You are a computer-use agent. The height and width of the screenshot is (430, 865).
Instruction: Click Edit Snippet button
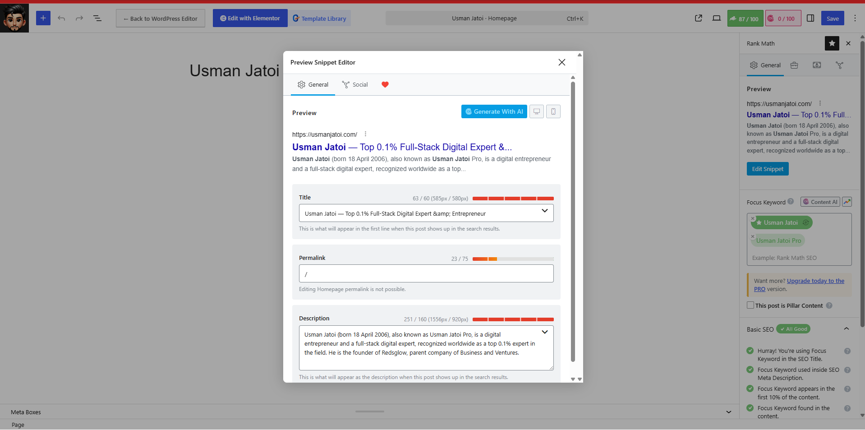(x=768, y=169)
